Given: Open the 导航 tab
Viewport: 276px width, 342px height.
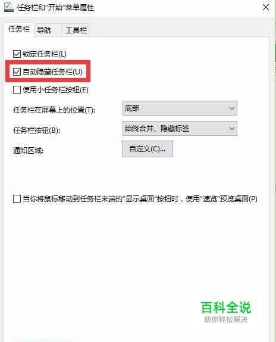Looking at the screenshot, I should point(44,30).
